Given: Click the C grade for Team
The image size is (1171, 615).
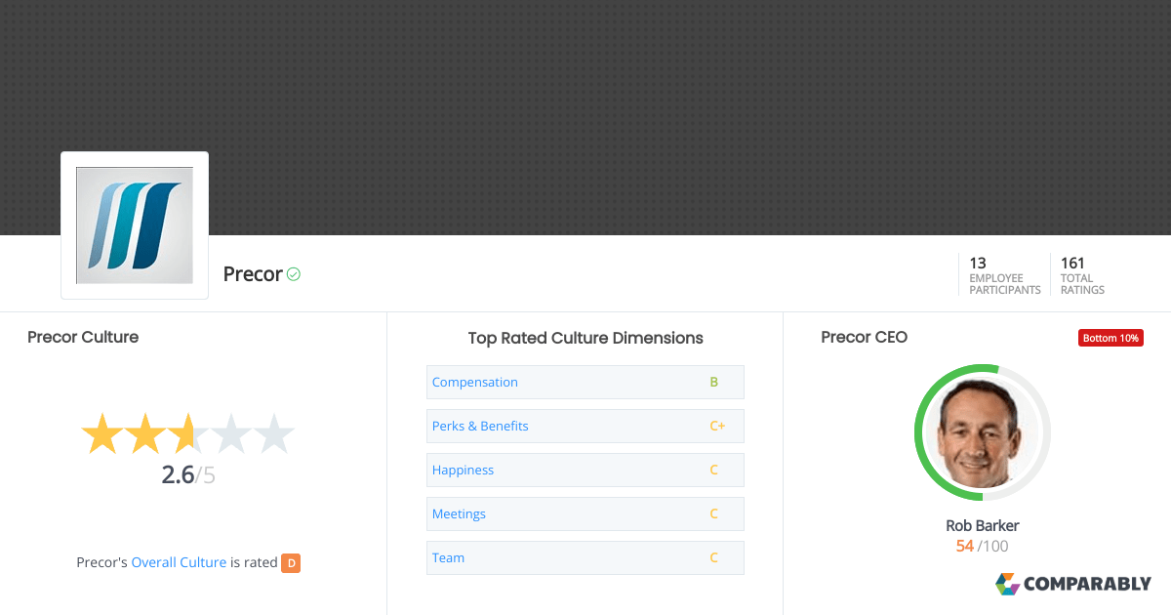Looking at the screenshot, I should pos(714,557).
